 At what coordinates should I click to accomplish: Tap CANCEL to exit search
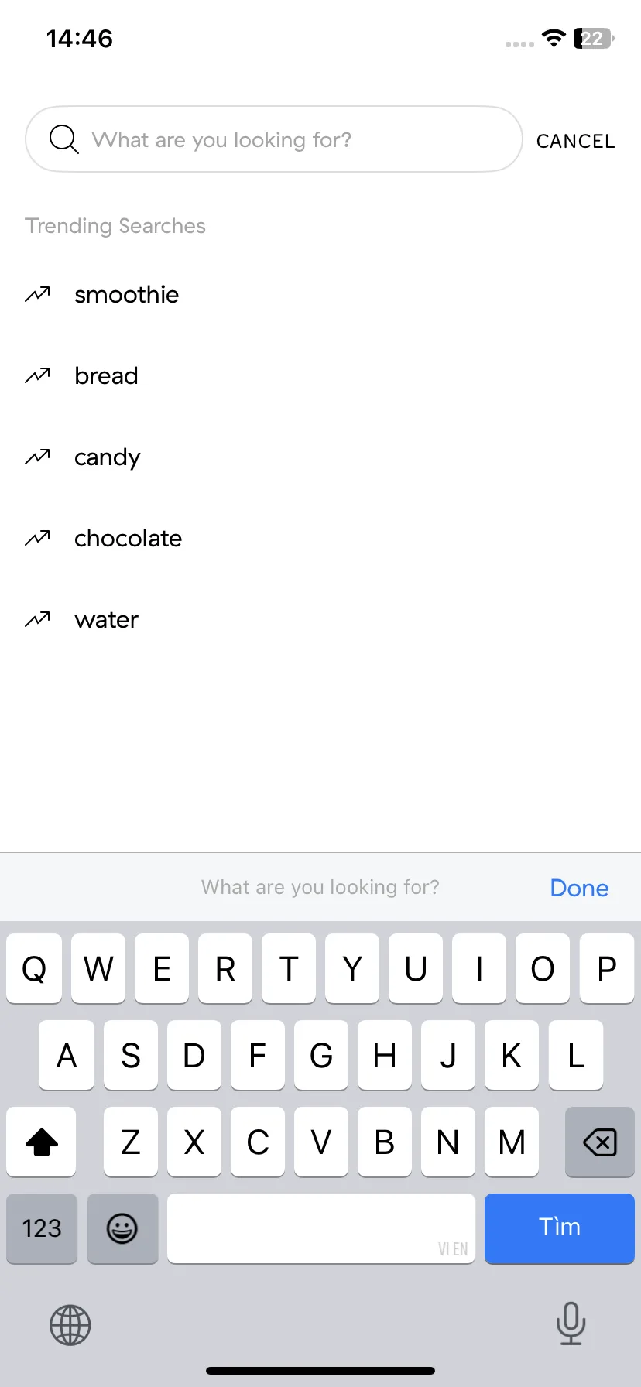576,141
